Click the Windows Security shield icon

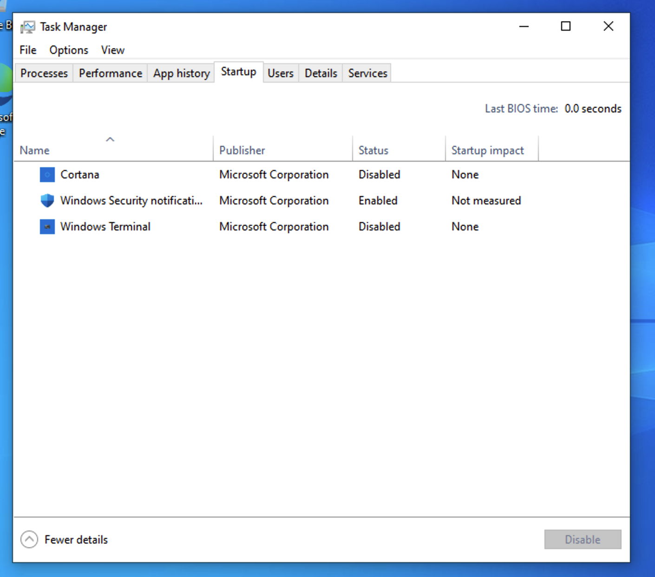(x=47, y=201)
